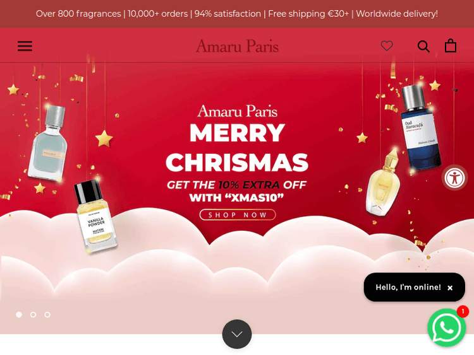This screenshot has width=474, height=355.
Task: Start a WhatsApp chat
Action: click(446, 327)
